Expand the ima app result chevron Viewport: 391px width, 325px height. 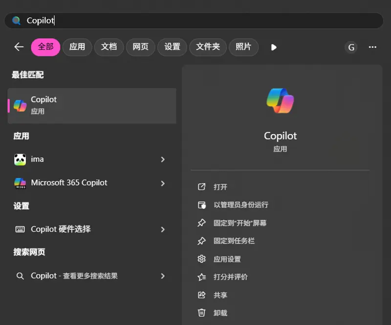(x=163, y=159)
